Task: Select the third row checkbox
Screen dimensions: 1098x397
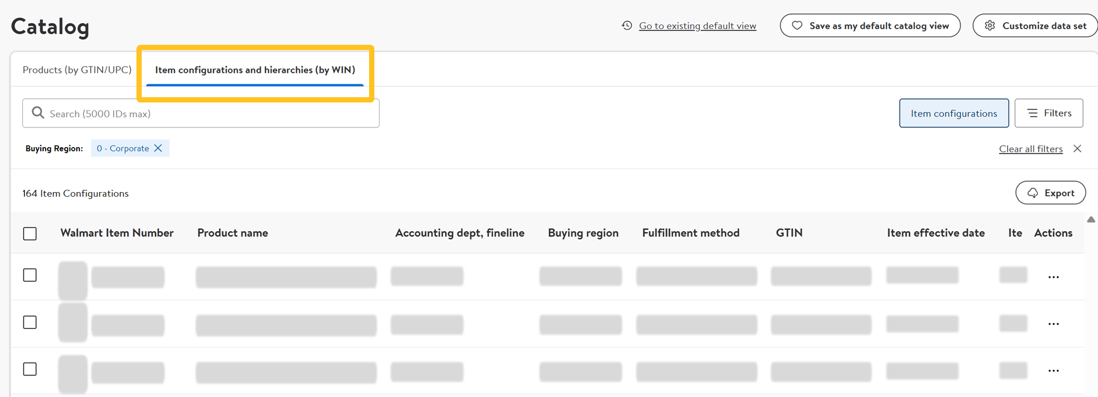Action: point(30,369)
